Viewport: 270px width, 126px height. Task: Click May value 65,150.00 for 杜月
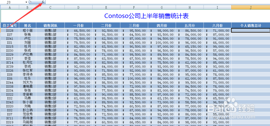[x=190, y=47]
